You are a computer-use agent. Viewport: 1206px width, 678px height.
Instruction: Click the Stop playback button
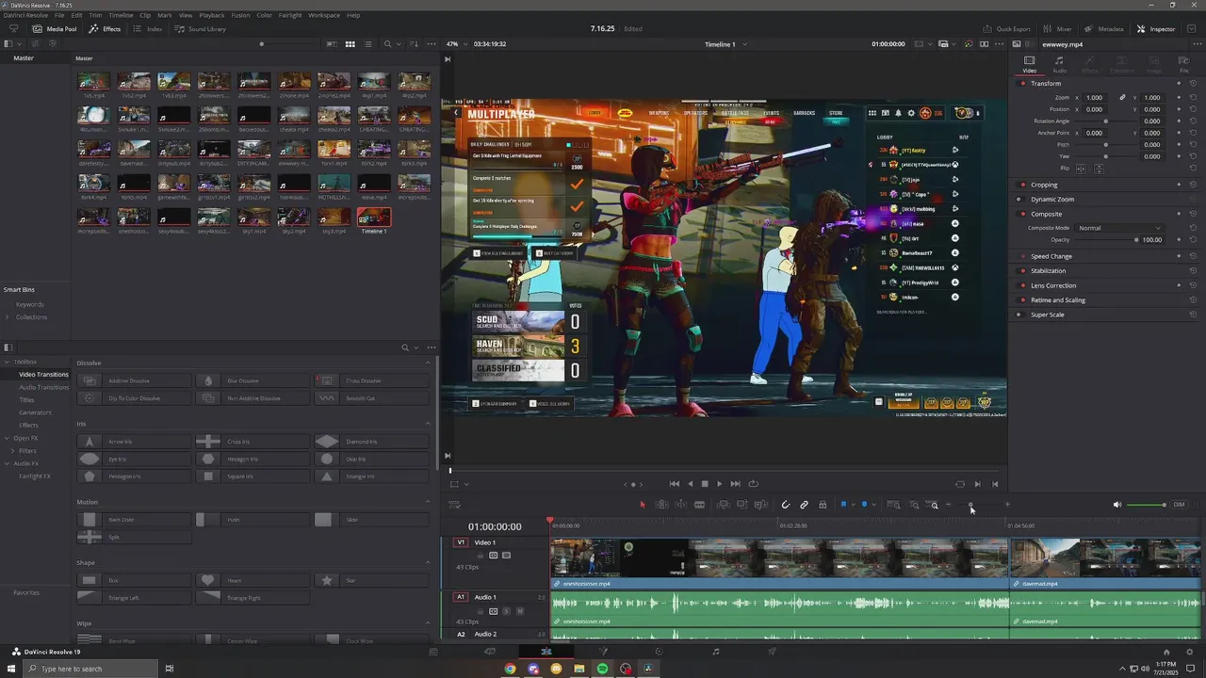click(x=705, y=484)
